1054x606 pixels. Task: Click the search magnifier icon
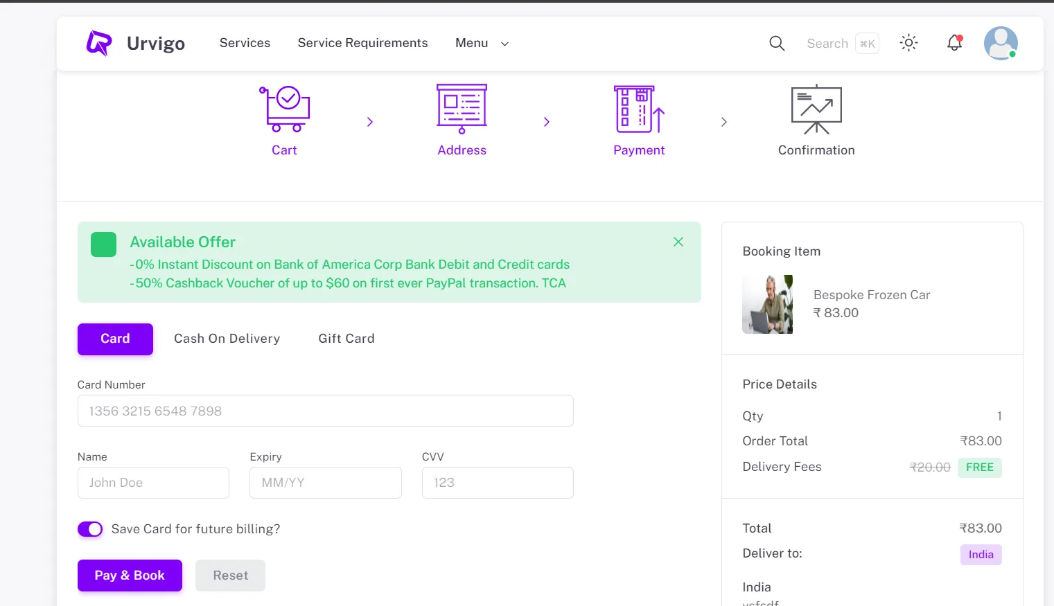tap(777, 44)
